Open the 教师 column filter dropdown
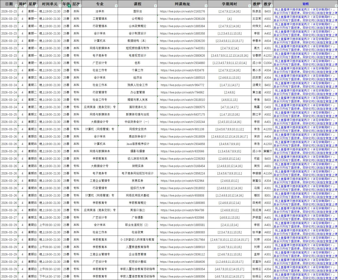The image size is (338, 280). click(260, 6)
